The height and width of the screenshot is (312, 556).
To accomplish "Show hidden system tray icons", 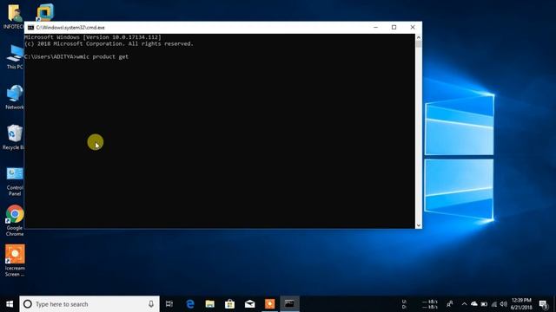I will [464, 304].
